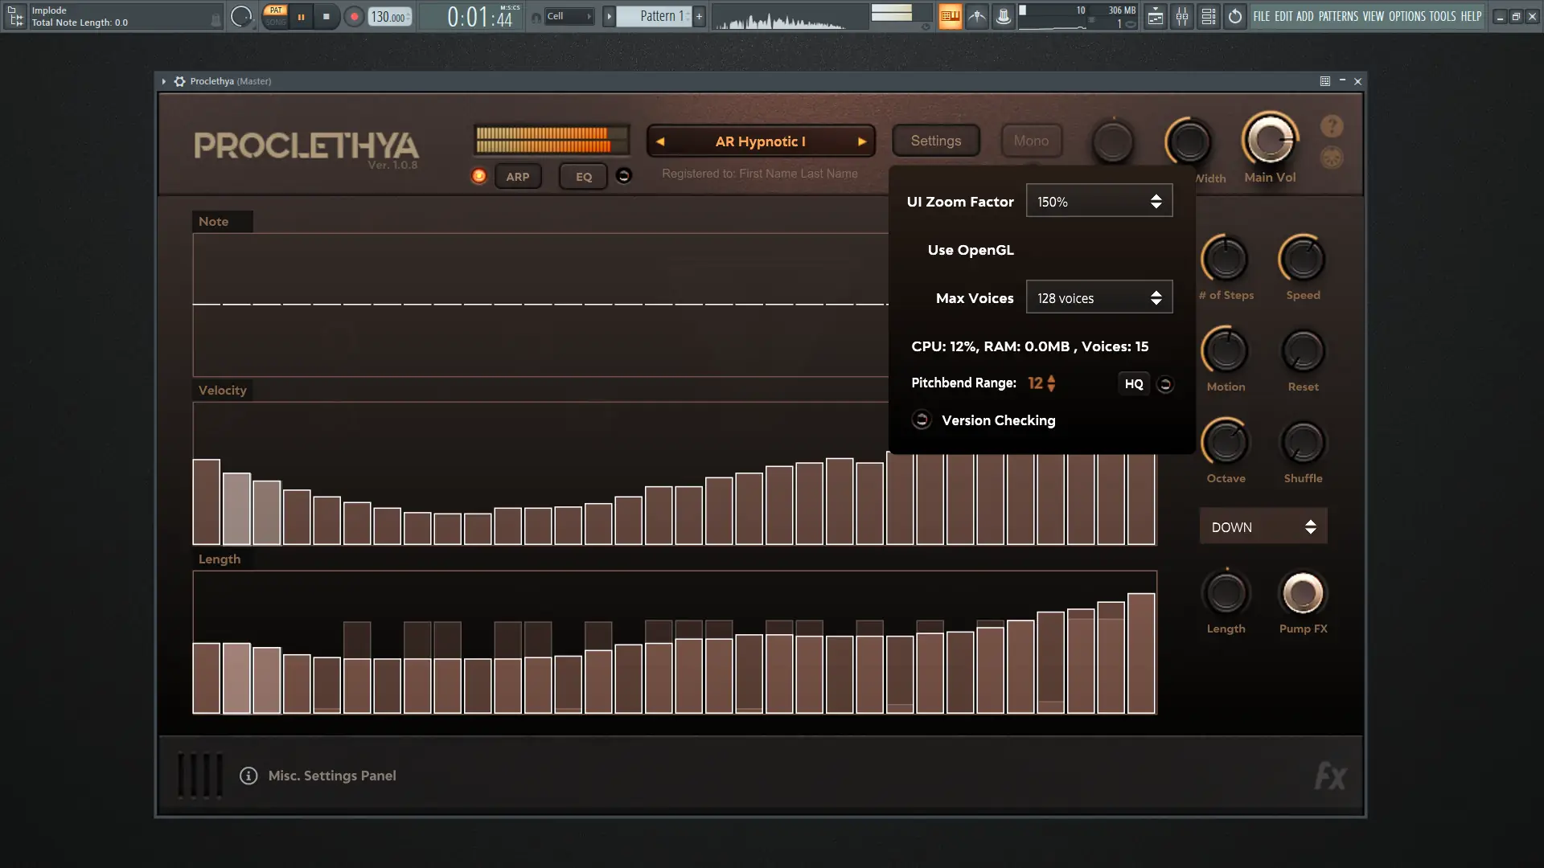
Task: Select previous preset with left arrow
Action: click(660, 141)
